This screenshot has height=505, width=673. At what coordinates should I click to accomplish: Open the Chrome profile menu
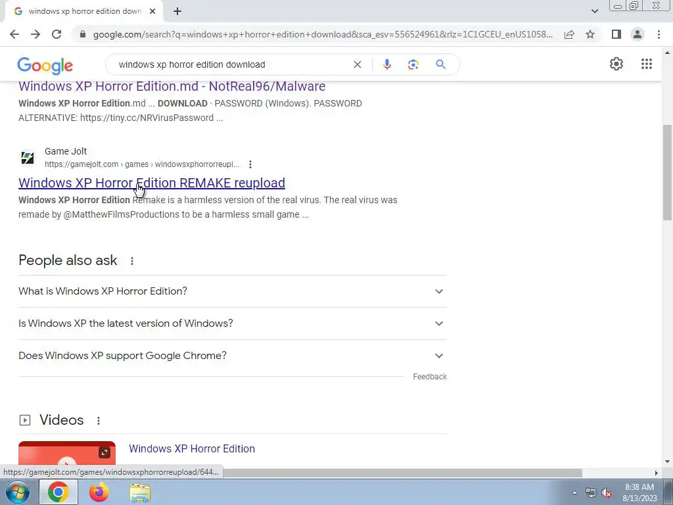638,34
